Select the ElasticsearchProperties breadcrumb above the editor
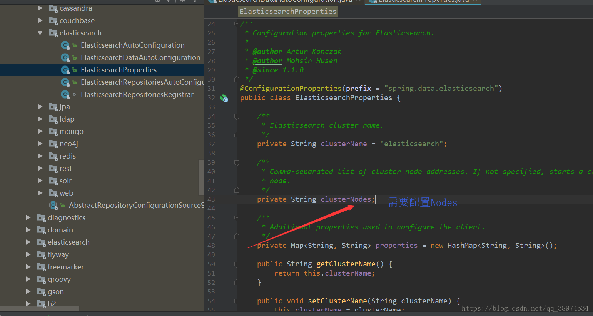This screenshot has height=316, width=593. point(288,12)
